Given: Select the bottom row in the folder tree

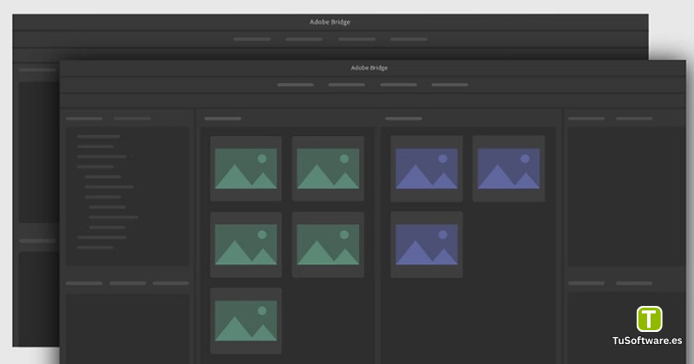Looking at the screenshot, I should [95, 247].
